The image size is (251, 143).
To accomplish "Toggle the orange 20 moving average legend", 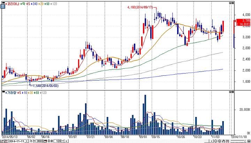I will point(41,4).
